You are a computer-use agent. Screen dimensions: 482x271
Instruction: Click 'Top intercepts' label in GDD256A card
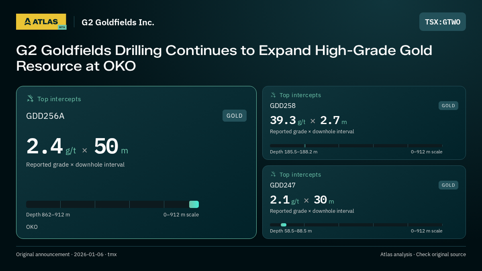coord(59,99)
